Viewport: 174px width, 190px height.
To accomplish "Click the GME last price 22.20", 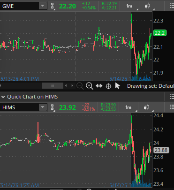I will (68, 6).
